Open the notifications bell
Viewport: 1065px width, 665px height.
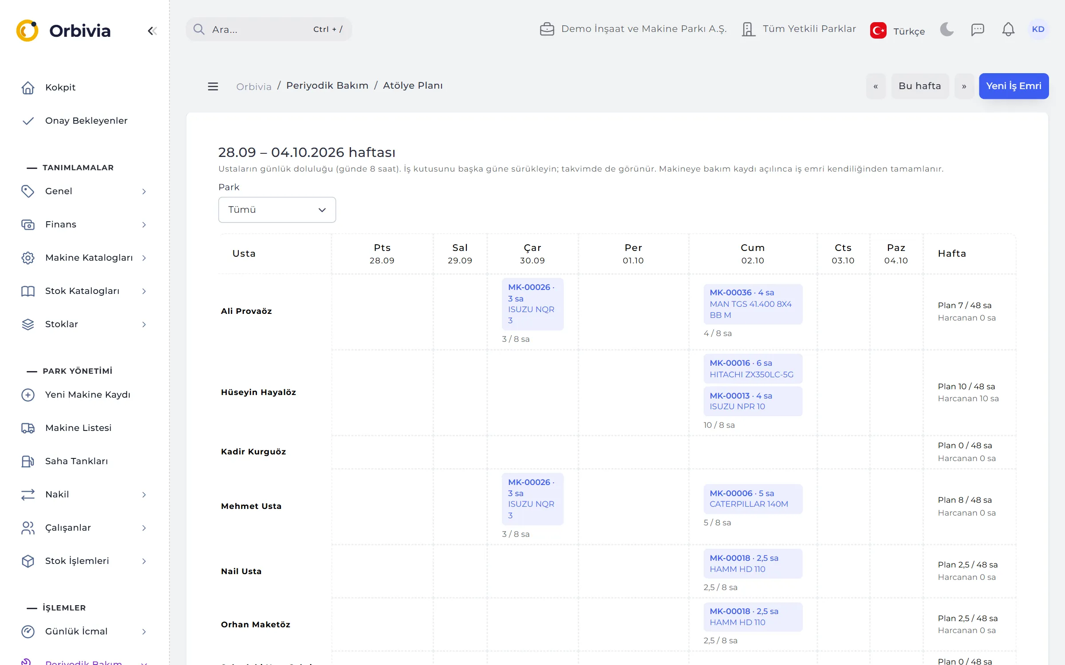point(1008,29)
